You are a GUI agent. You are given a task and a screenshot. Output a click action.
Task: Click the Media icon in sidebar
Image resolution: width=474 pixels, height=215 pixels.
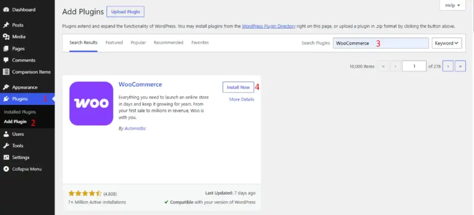point(6,37)
